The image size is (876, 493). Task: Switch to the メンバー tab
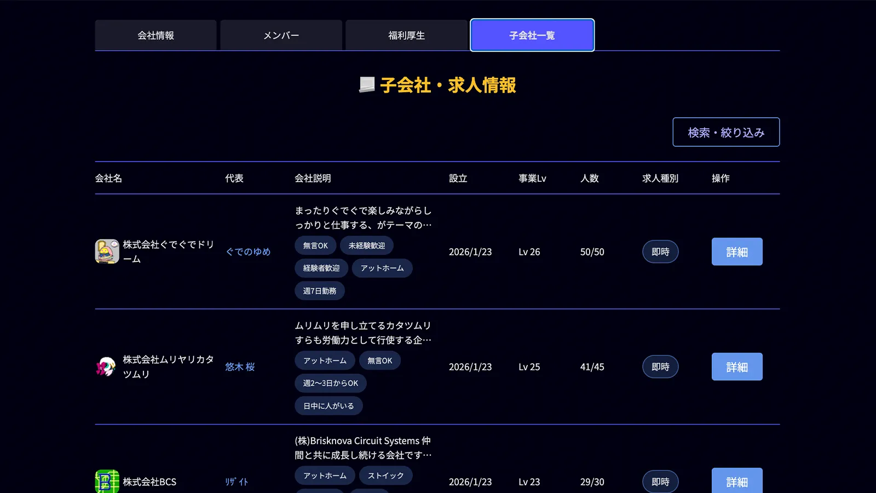point(281,35)
